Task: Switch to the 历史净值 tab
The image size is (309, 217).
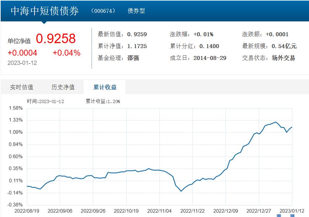Action: (x=63, y=87)
